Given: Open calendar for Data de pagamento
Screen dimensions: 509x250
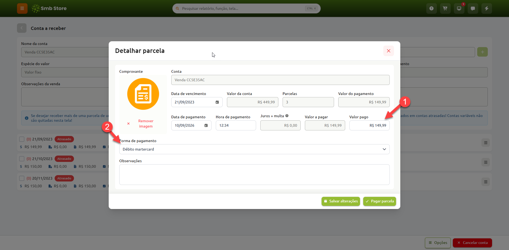Looking at the screenshot, I should [x=206, y=125].
